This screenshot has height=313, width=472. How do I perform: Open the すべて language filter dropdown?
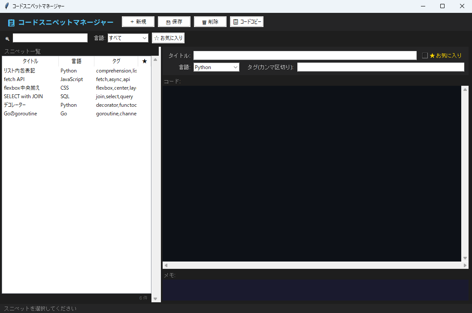coord(128,38)
